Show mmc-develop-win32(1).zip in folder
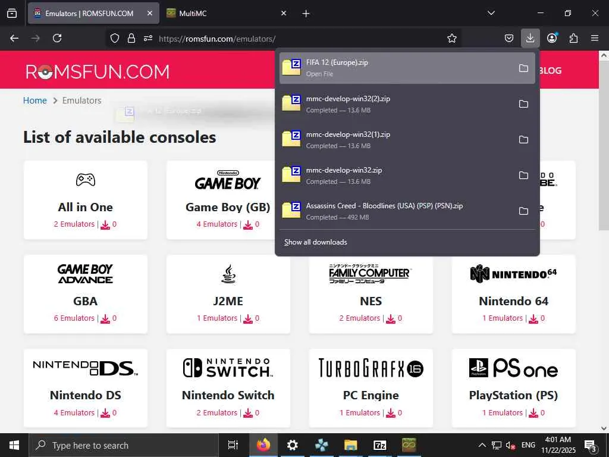 tap(523, 140)
